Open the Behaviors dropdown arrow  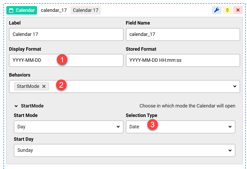(x=235, y=86)
